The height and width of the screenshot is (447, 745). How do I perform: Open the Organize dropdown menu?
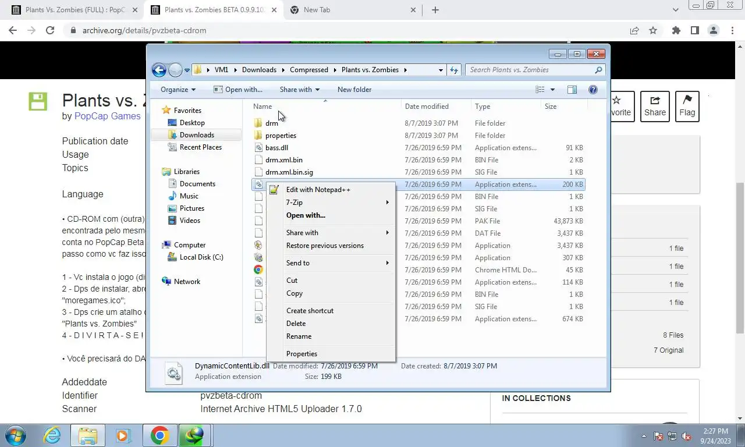[x=178, y=90]
